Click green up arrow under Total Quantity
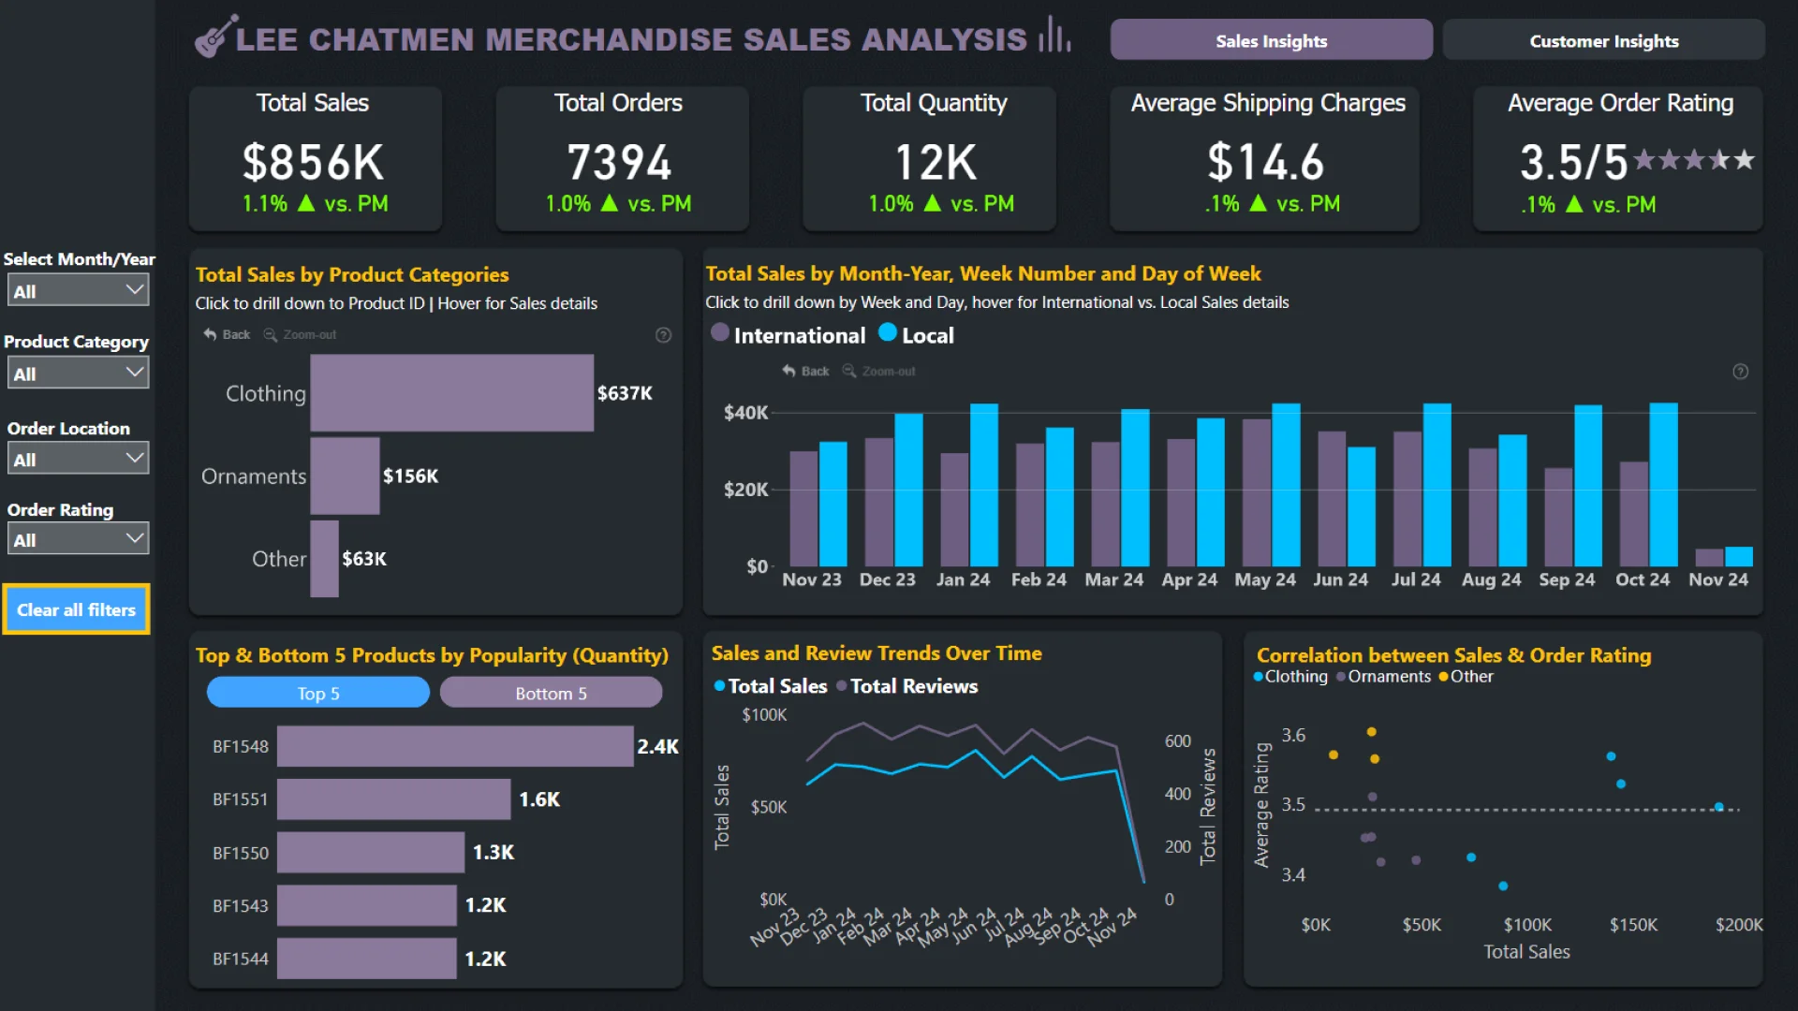 click(x=932, y=202)
